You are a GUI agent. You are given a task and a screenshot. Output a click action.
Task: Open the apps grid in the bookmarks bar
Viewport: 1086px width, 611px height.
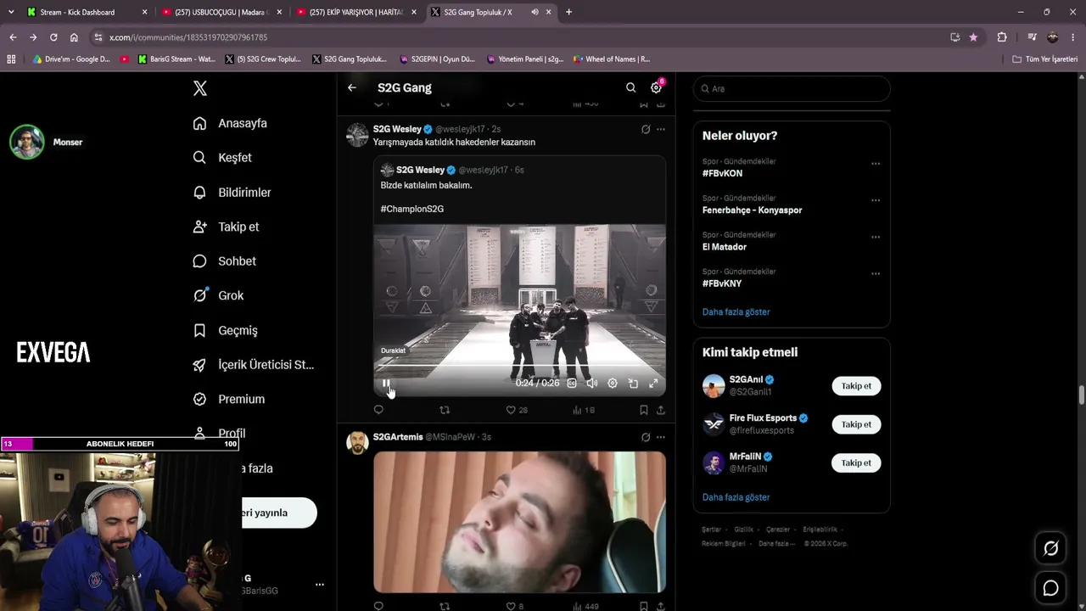pos(11,59)
